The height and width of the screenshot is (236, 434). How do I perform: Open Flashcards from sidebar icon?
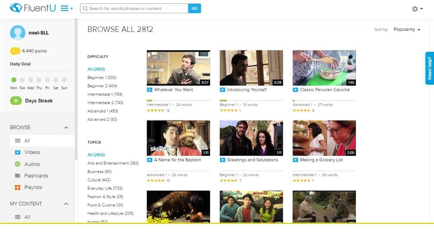pos(18,176)
